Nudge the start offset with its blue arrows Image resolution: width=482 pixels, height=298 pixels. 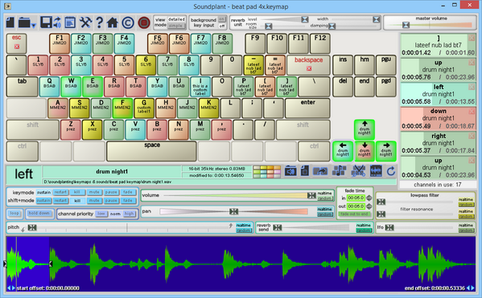click(x=11, y=288)
